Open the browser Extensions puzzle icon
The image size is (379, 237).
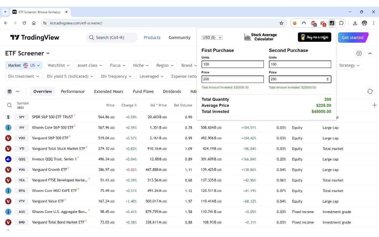click(341, 23)
